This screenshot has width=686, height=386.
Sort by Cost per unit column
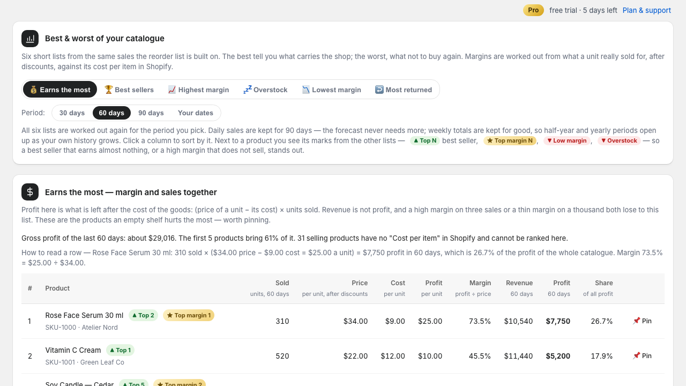(x=394, y=288)
